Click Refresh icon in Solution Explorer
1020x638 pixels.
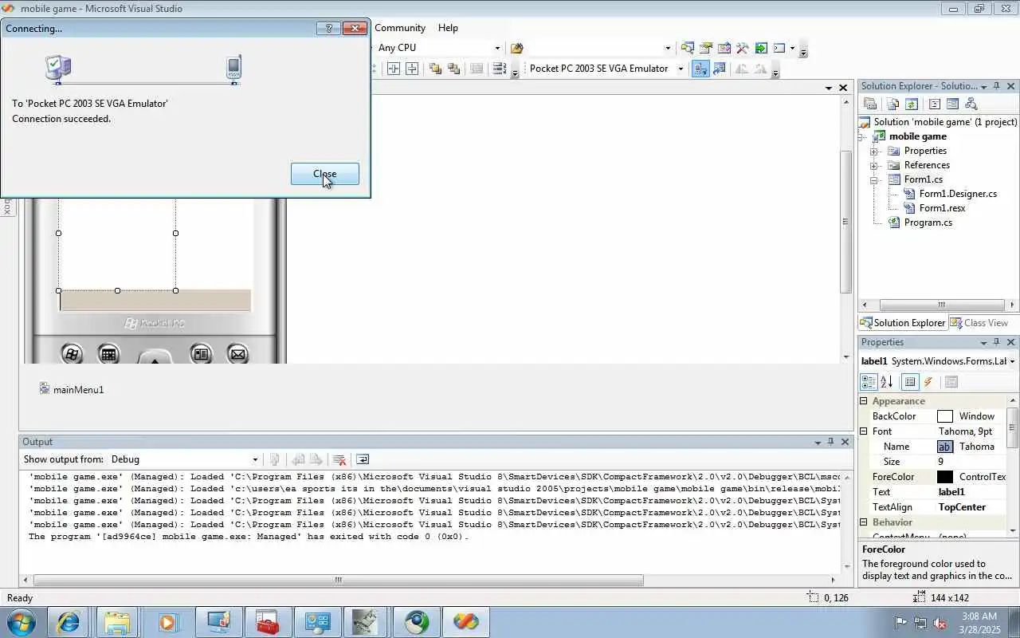click(x=912, y=104)
